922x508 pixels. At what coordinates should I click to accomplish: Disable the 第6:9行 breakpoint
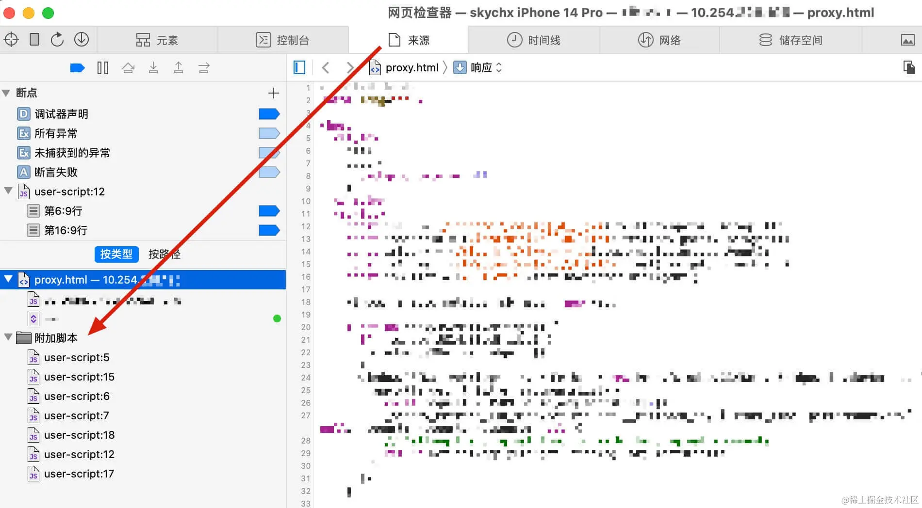click(269, 211)
